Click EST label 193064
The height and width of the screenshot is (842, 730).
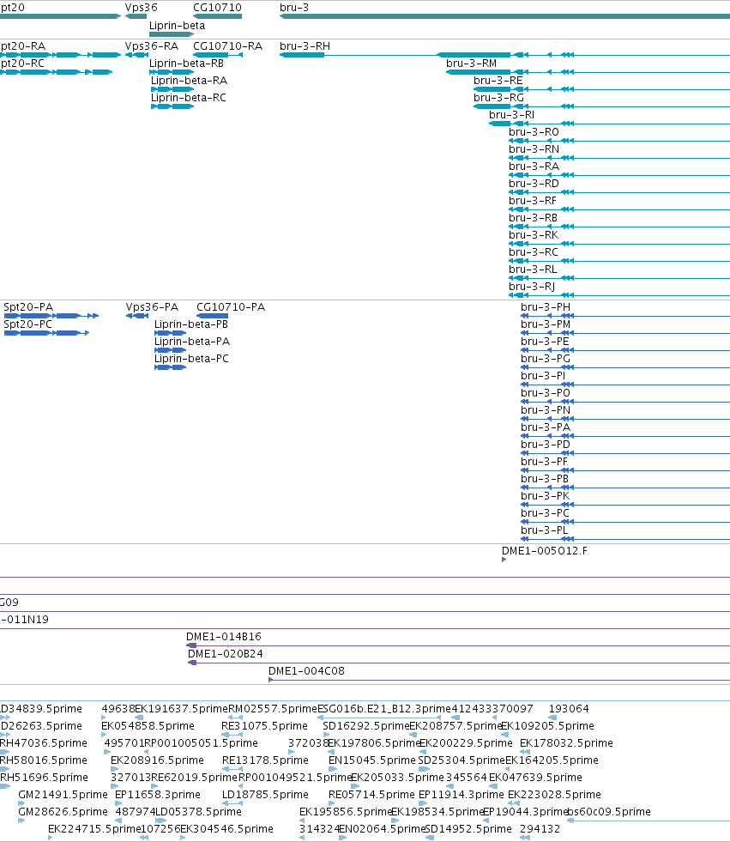569,709
